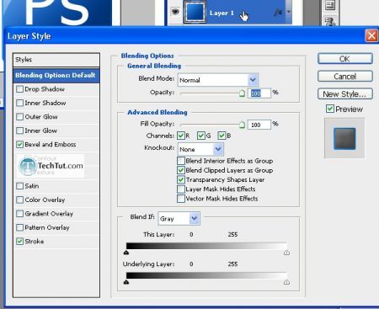Screen dimensions: 379x309
Task: Enable the Drop Shadow effect checkbox
Action: pos(19,89)
